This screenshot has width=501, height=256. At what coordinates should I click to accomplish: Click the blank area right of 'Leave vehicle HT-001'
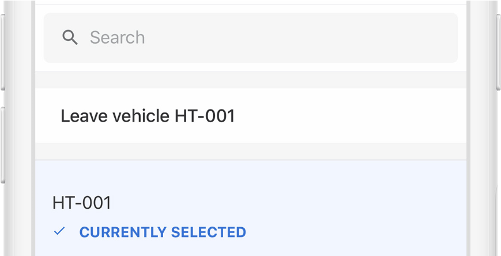[x=357, y=116]
